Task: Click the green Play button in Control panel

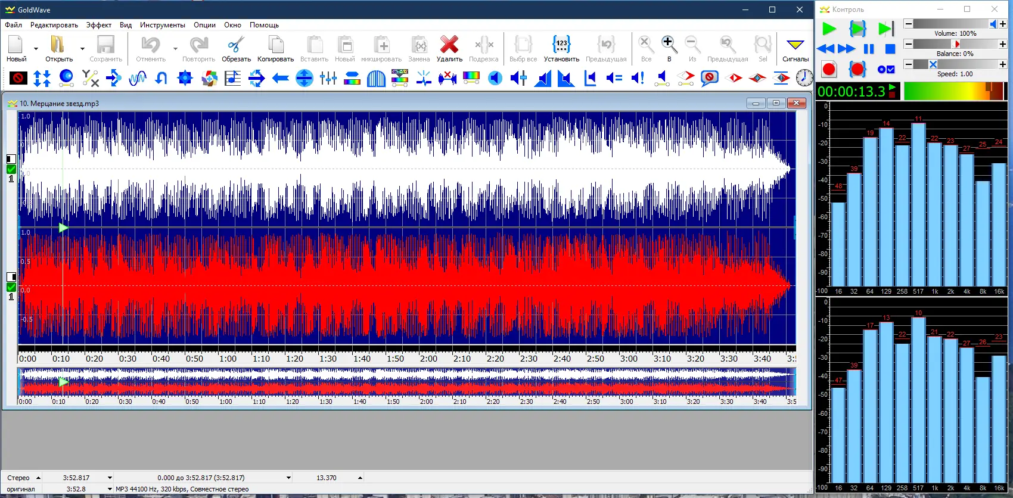Action: [828, 29]
